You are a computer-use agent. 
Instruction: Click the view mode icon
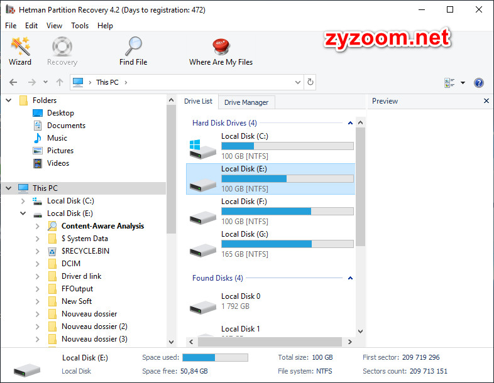(x=449, y=83)
